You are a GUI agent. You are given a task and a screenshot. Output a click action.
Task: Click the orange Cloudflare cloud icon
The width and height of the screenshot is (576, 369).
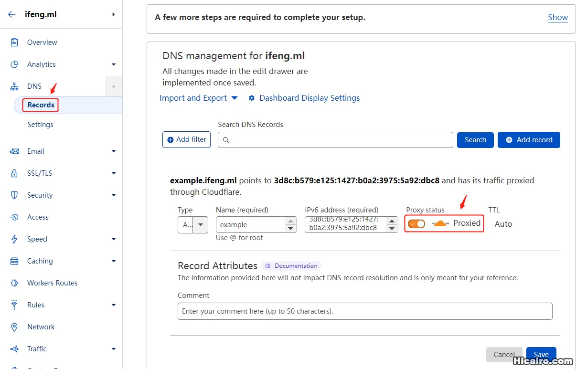[x=440, y=223]
